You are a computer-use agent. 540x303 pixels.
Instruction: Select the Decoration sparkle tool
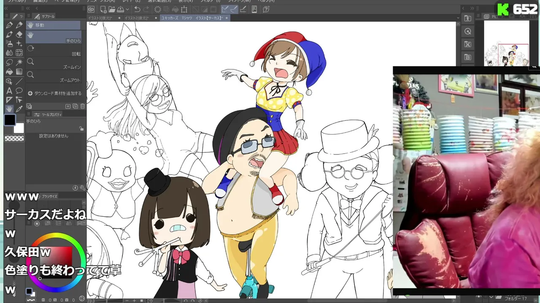click(x=19, y=44)
